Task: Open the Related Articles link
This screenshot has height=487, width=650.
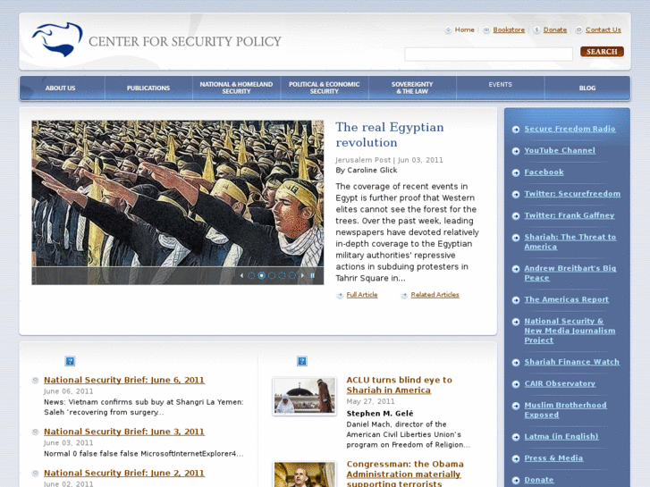Action: pos(435,295)
